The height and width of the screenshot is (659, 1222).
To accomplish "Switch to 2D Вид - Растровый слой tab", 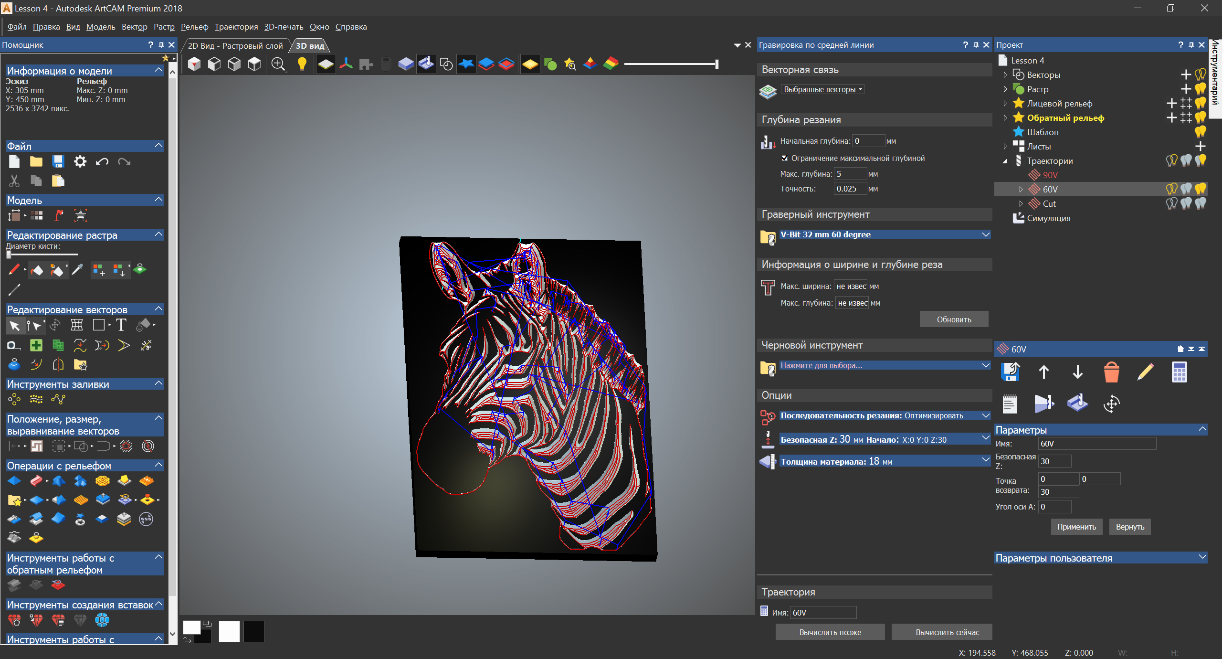I will pyautogui.click(x=235, y=46).
